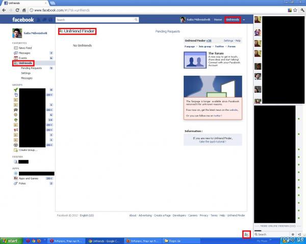306x244 pixels.
Task: Open the browser home page icon
Action: pyautogui.click(x=24, y=10)
